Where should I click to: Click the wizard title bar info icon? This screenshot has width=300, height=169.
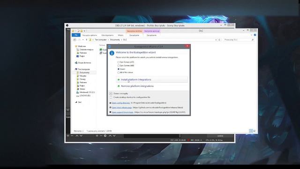[109, 46]
